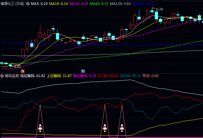Click the MA20: 6.20 label
Viewport: 203px width, 138px height.
[79, 4]
